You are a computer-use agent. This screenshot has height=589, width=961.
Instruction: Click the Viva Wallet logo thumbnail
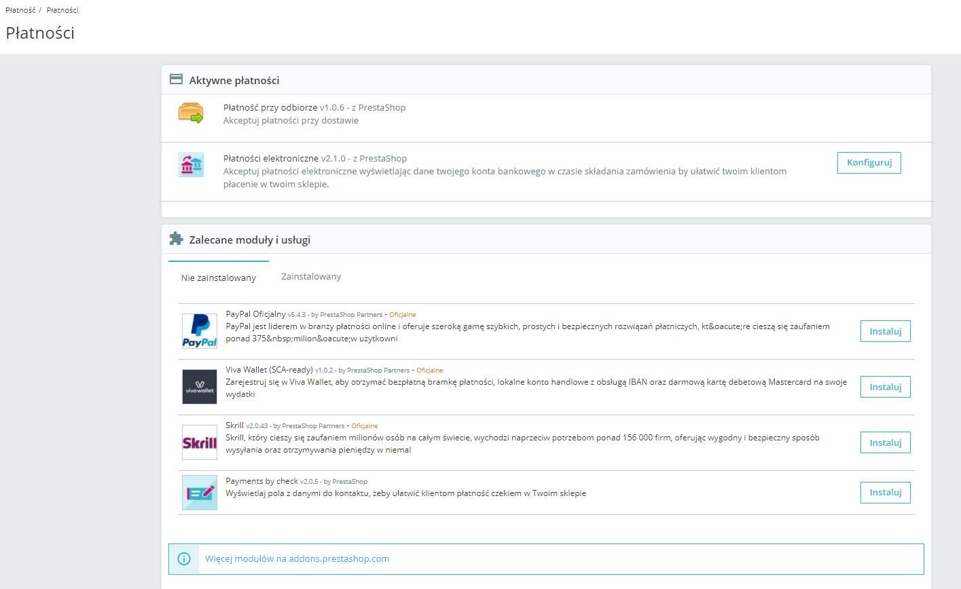pyautogui.click(x=200, y=387)
